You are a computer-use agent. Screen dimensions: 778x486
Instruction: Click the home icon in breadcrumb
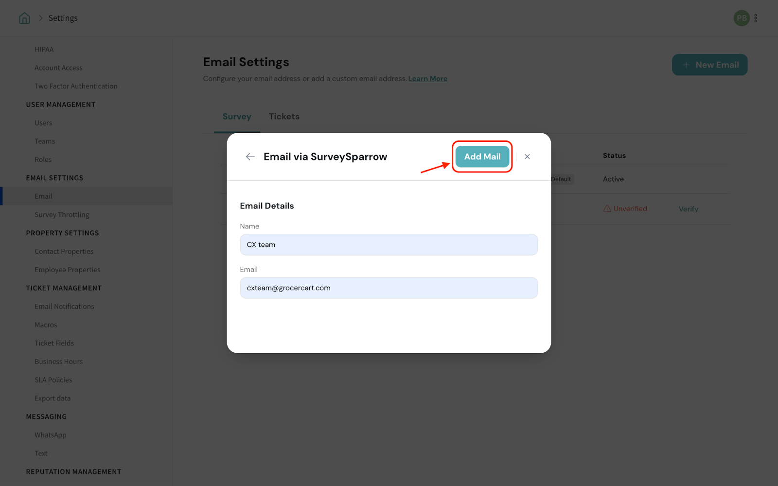click(x=24, y=18)
